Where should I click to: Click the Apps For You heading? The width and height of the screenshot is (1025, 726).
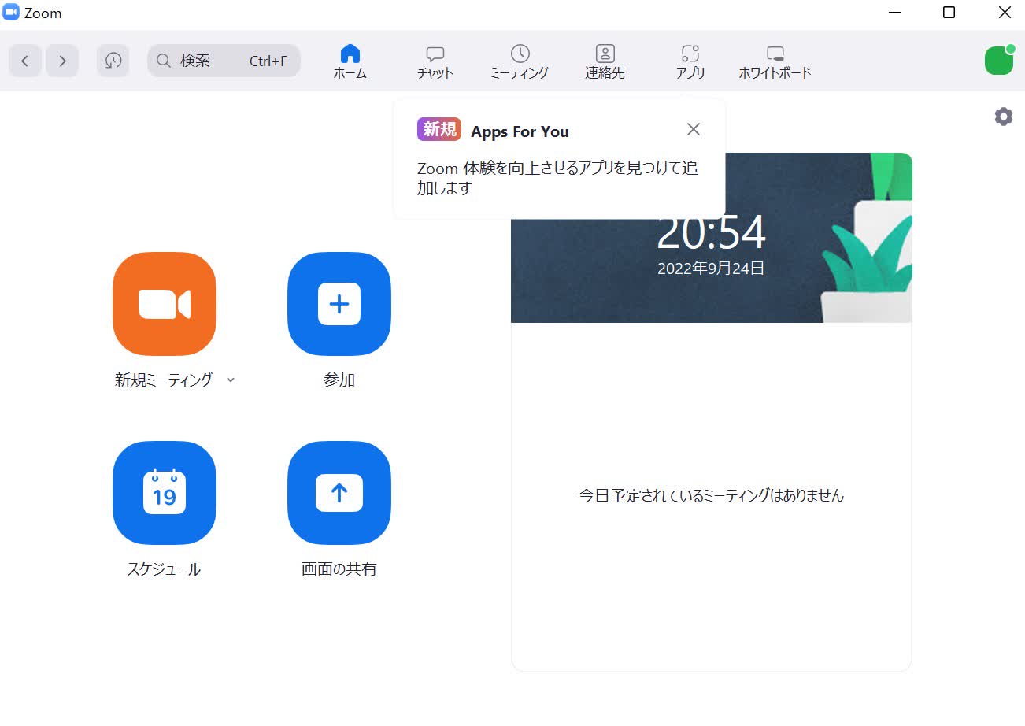520,131
